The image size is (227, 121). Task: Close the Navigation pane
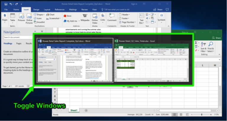[42, 31]
